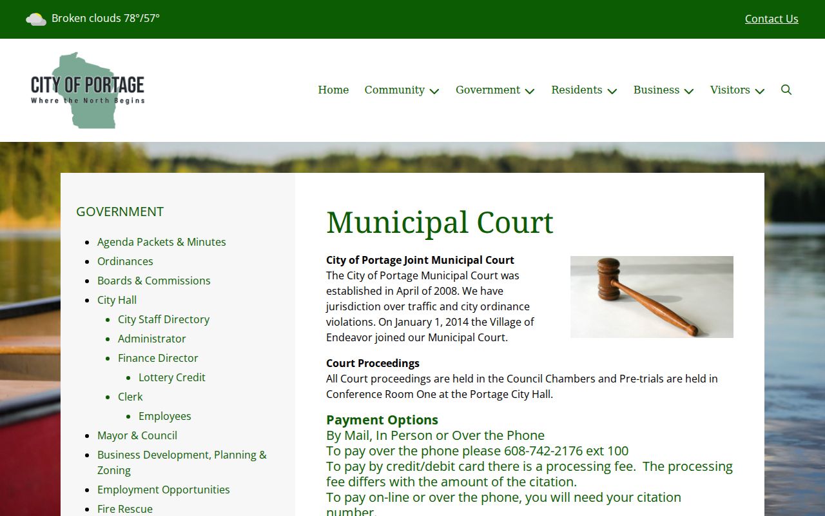Open the Business nav item

(656, 90)
